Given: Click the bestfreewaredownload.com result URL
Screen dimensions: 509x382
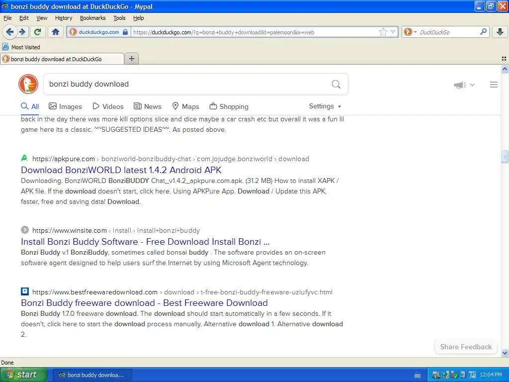Looking at the screenshot, I should (x=182, y=292).
